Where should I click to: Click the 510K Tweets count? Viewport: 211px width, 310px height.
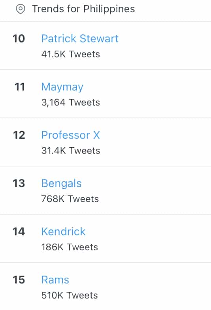tap(70, 295)
